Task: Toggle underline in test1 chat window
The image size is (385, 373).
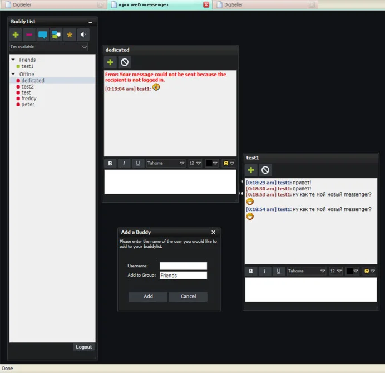Action: (278, 271)
